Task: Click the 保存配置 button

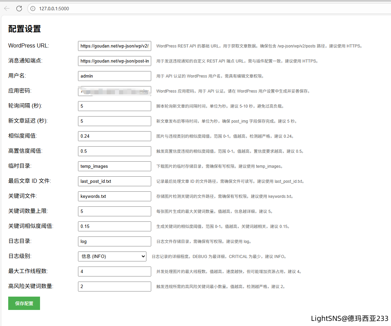Action: coord(24,303)
